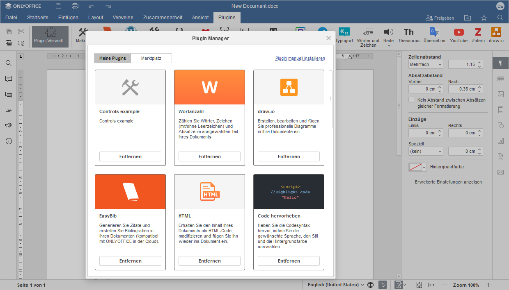Open the feedback and support megaphone icon
The width and height of the screenshot is (509, 290).
click(9, 125)
